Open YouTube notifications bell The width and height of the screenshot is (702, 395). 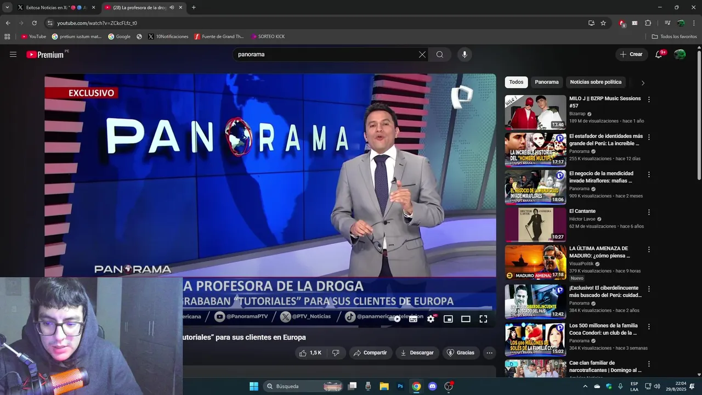click(659, 54)
